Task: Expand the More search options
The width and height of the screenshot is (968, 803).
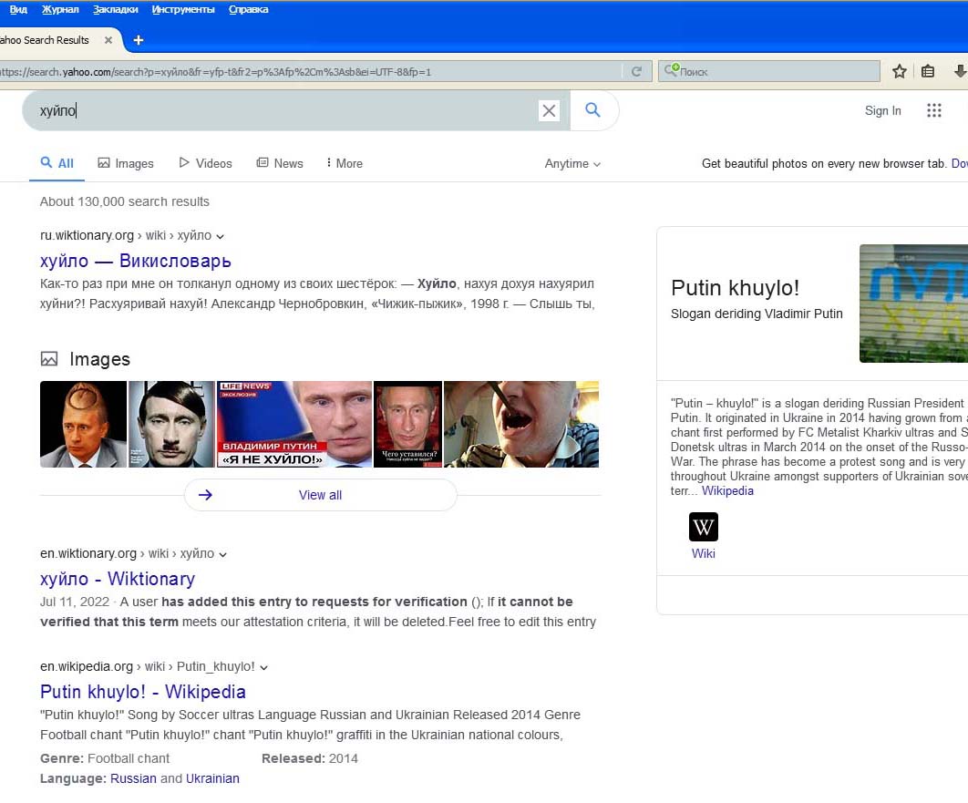Action: tap(345, 163)
